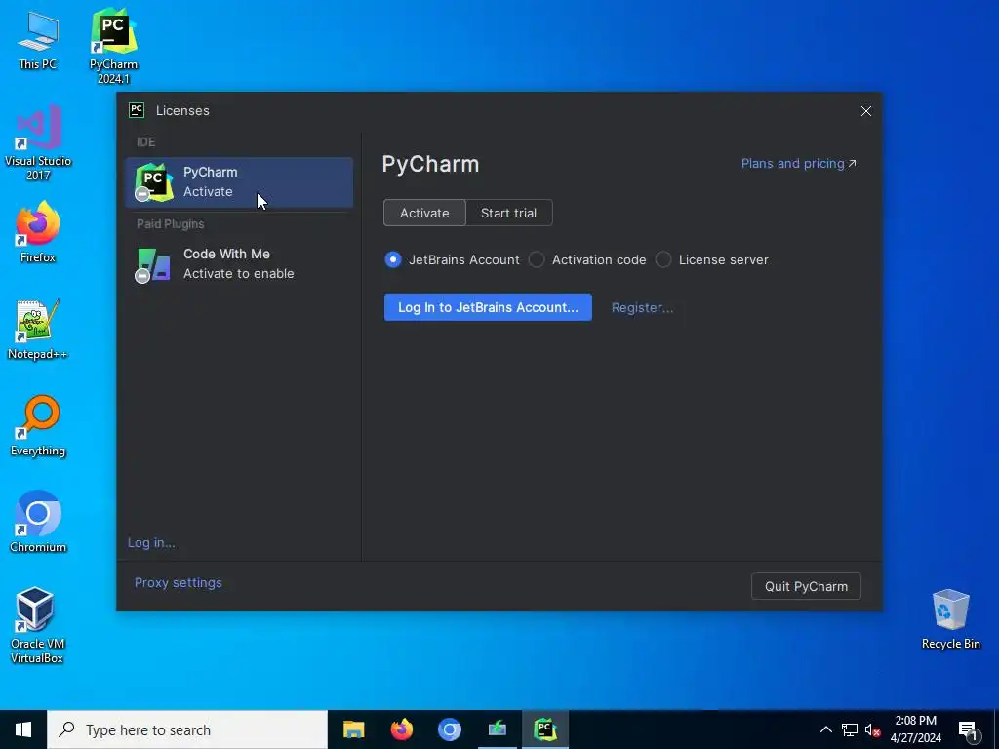Click the taskbar search box
The width and height of the screenshot is (999, 749).
tap(187, 729)
